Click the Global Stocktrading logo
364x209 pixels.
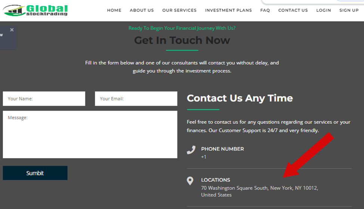(x=35, y=10)
